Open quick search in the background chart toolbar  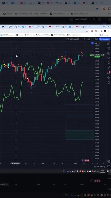[94, 19]
